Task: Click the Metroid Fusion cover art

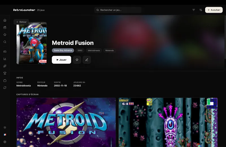Action: (32, 43)
